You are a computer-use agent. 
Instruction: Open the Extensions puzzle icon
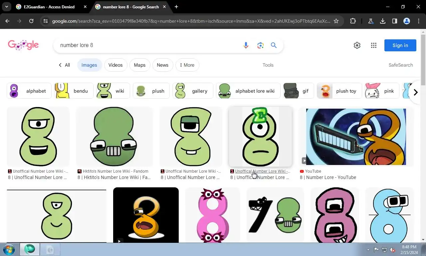pos(353,21)
